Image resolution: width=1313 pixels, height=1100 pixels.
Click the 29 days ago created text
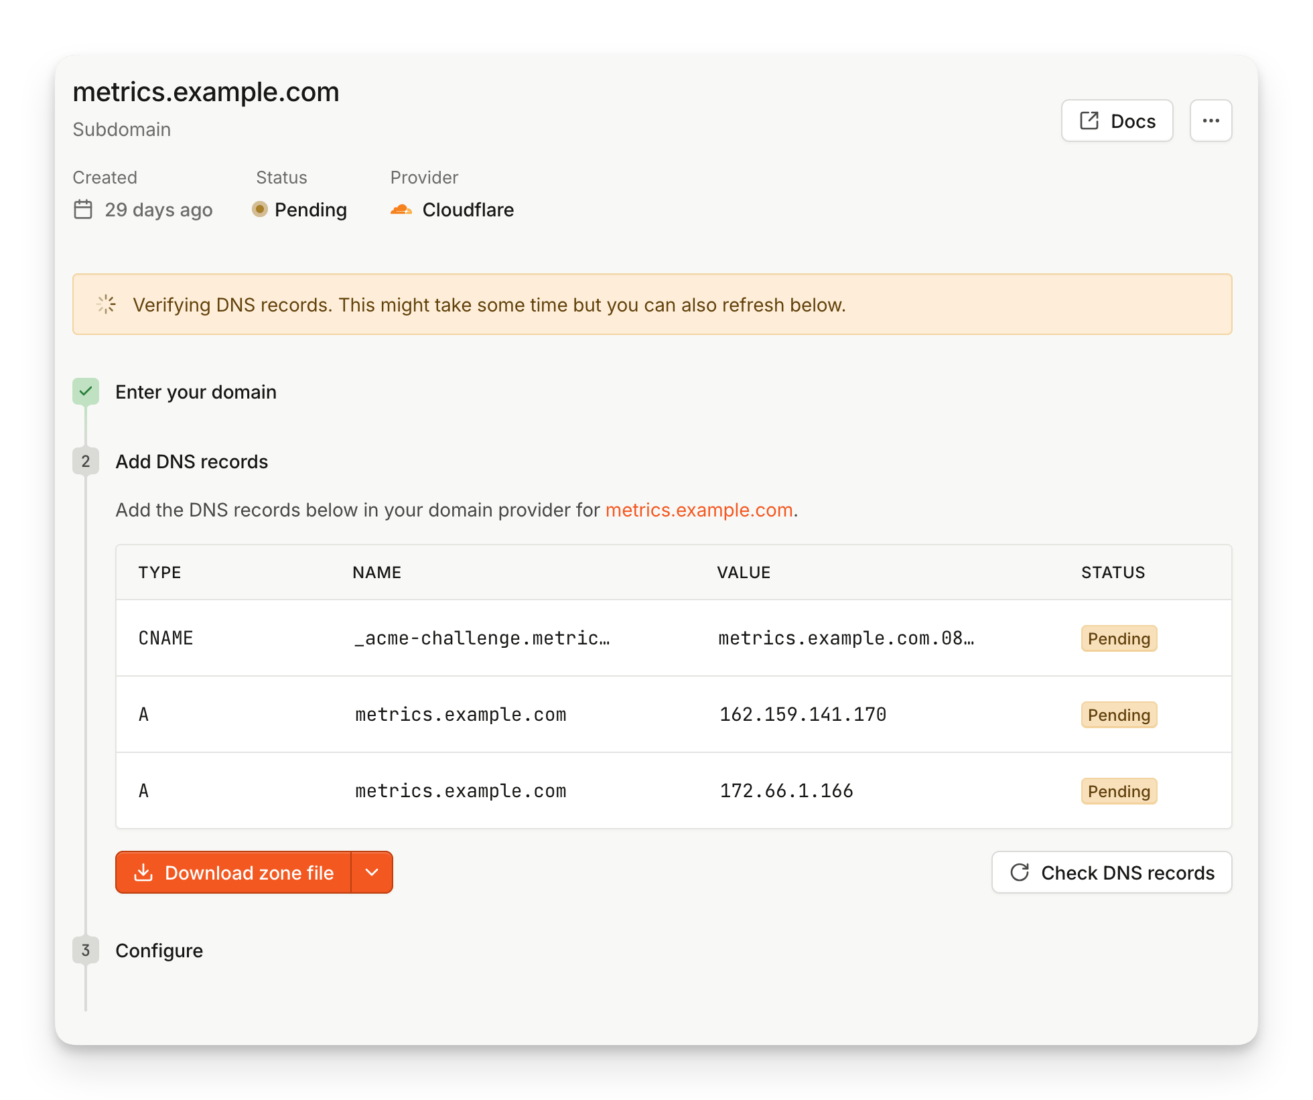pos(158,210)
